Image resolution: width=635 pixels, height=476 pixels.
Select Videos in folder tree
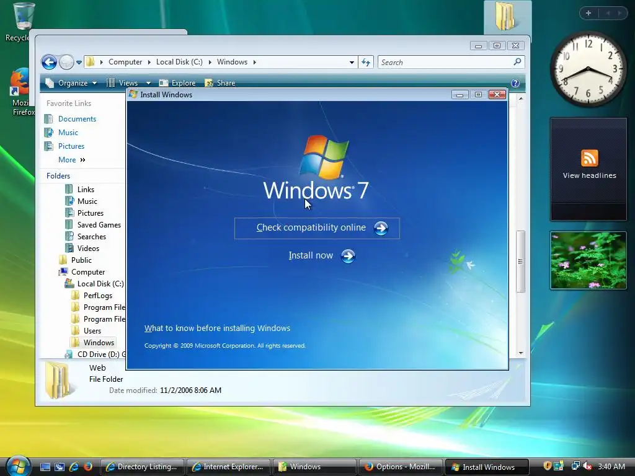click(88, 248)
